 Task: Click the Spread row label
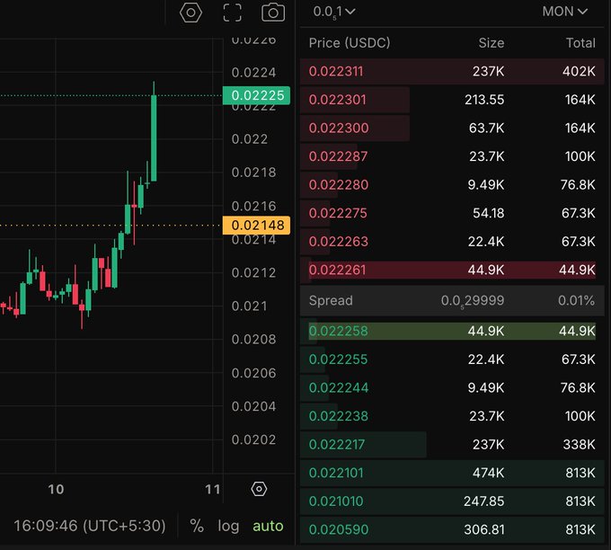coord(331,300)
